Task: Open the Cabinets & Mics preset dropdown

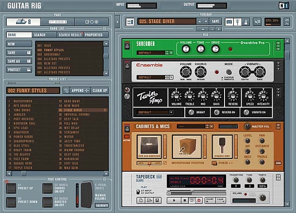Action: [211, 126]
